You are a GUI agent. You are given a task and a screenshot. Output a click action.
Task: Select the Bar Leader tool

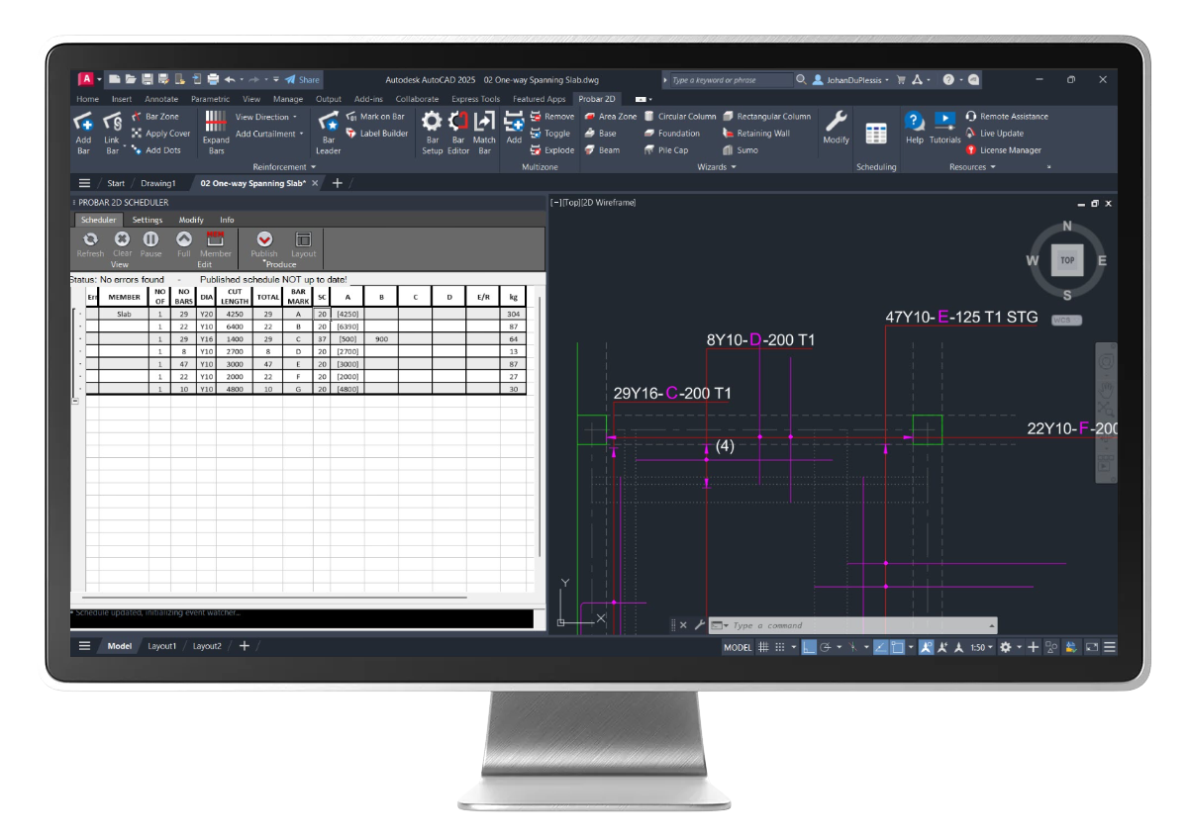click(x=328, y=132)
